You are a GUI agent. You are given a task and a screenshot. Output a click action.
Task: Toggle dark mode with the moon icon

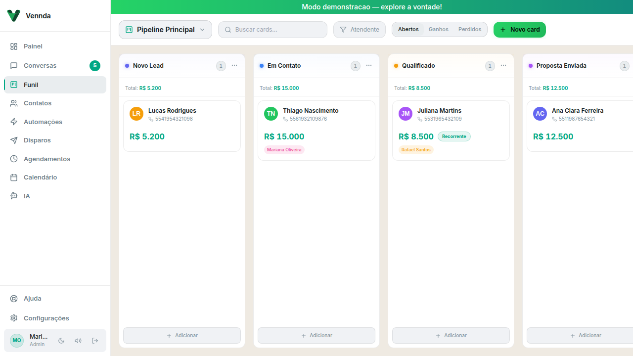click(x=61, y=341)
